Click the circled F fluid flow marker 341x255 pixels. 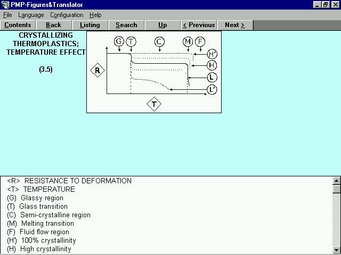[x=200, y=41]
